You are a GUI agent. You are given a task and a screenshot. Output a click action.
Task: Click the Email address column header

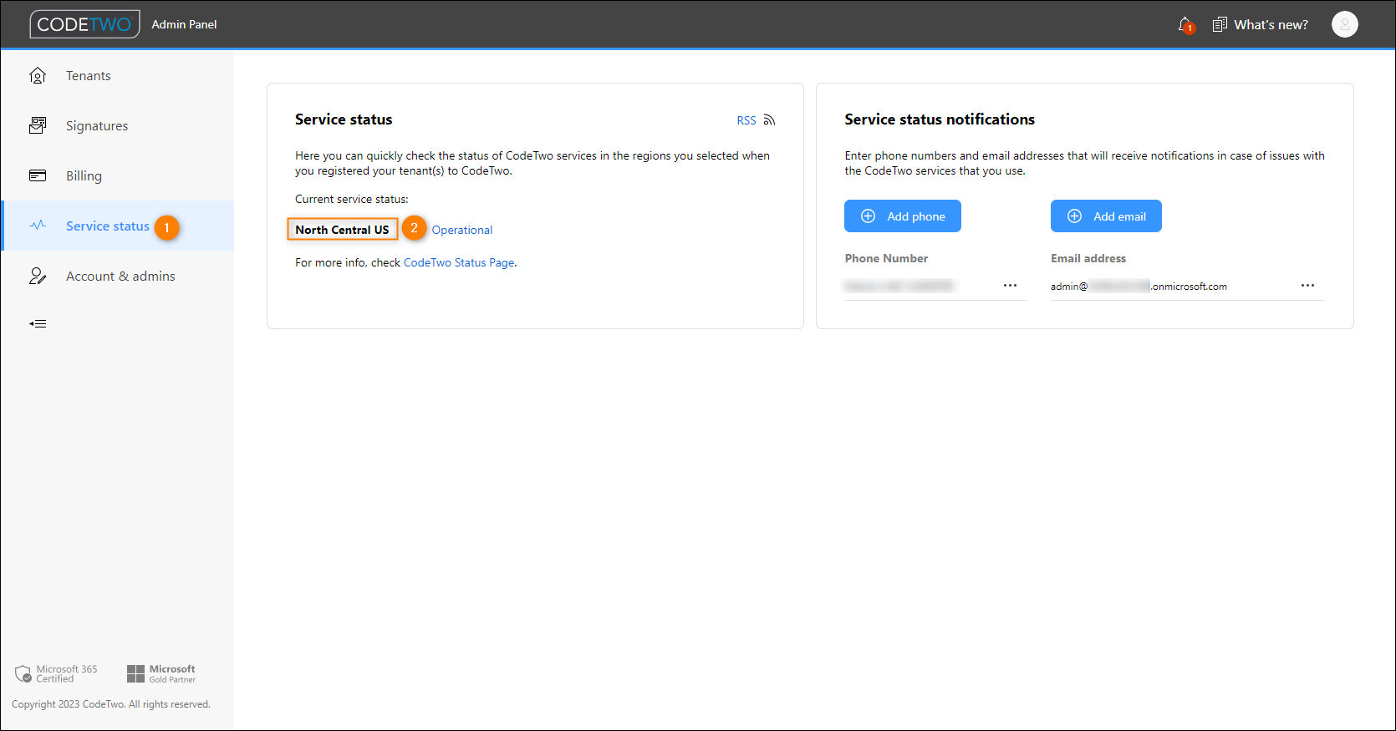click(1088, 258)
